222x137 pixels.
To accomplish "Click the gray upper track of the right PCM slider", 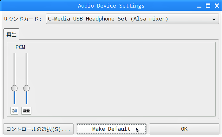I will coord(26,69).
